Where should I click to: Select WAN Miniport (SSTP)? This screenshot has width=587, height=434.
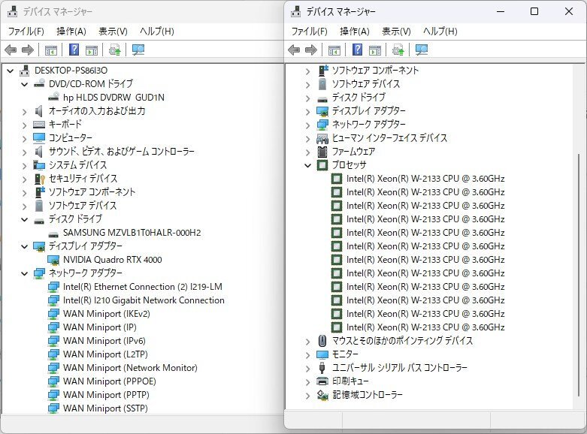(x=105, y=408)
